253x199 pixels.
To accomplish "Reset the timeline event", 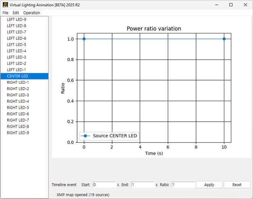I will click(x=237, y=184).
